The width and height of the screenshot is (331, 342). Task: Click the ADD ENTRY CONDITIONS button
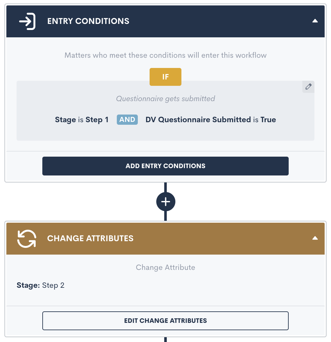coord(165,166)
